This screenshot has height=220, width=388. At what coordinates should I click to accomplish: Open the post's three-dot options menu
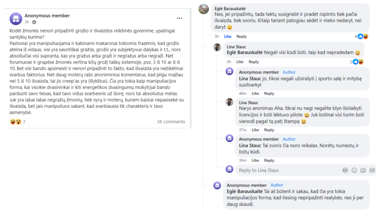coord(179,18)
